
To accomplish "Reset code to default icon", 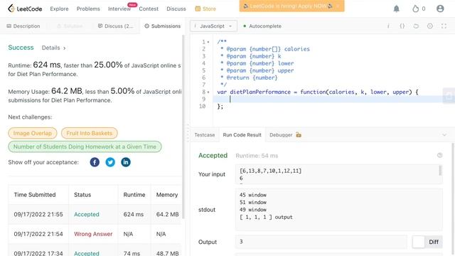I will click(416, 26).
